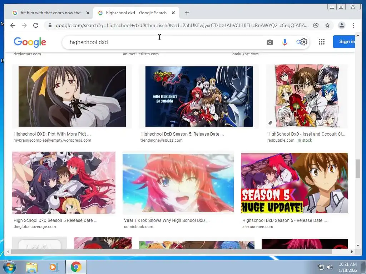The height and width of the screenshot is (274, 366).
Task: Bookmark this page with the star icon
Action: [327, 25]
